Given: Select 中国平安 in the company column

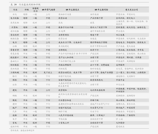Looking at the screenshot, I should (x=120, y=80).
